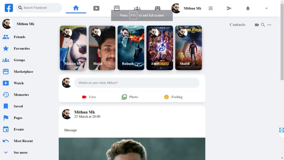Open the notifications bell

248,8
